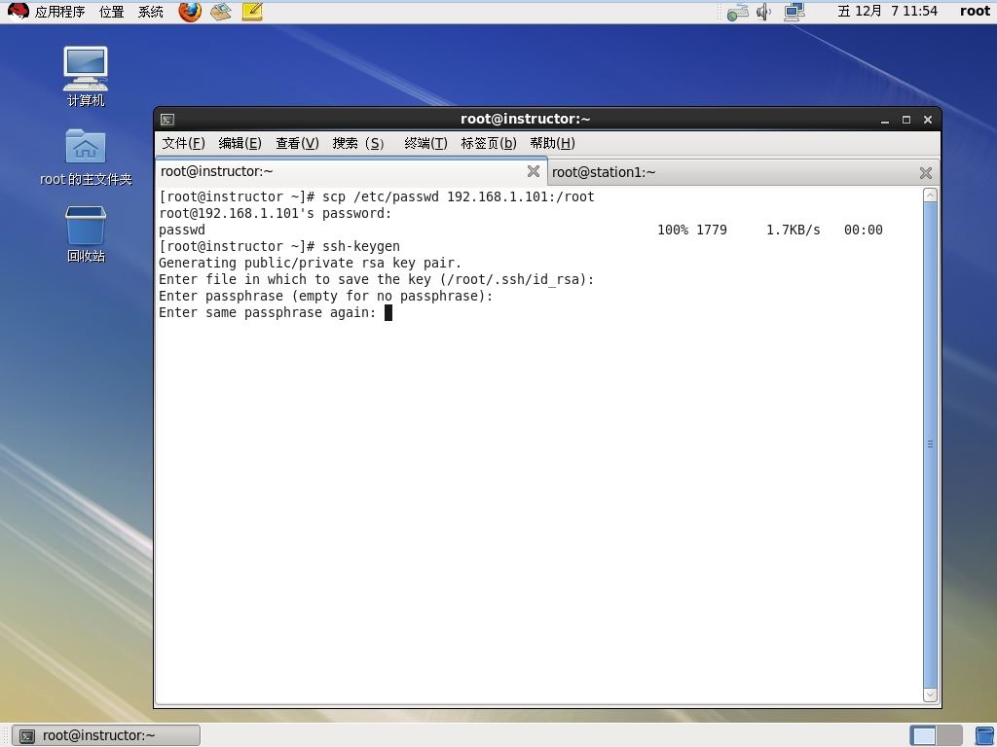The width and height of the screenshot is (997, 747).
Task: Click 'Enter file in which to save' line
Action: tap(377, 279)
